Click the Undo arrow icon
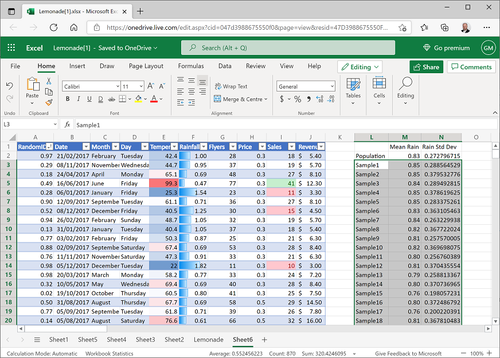The image size is (500, 358). pos(10,86)
